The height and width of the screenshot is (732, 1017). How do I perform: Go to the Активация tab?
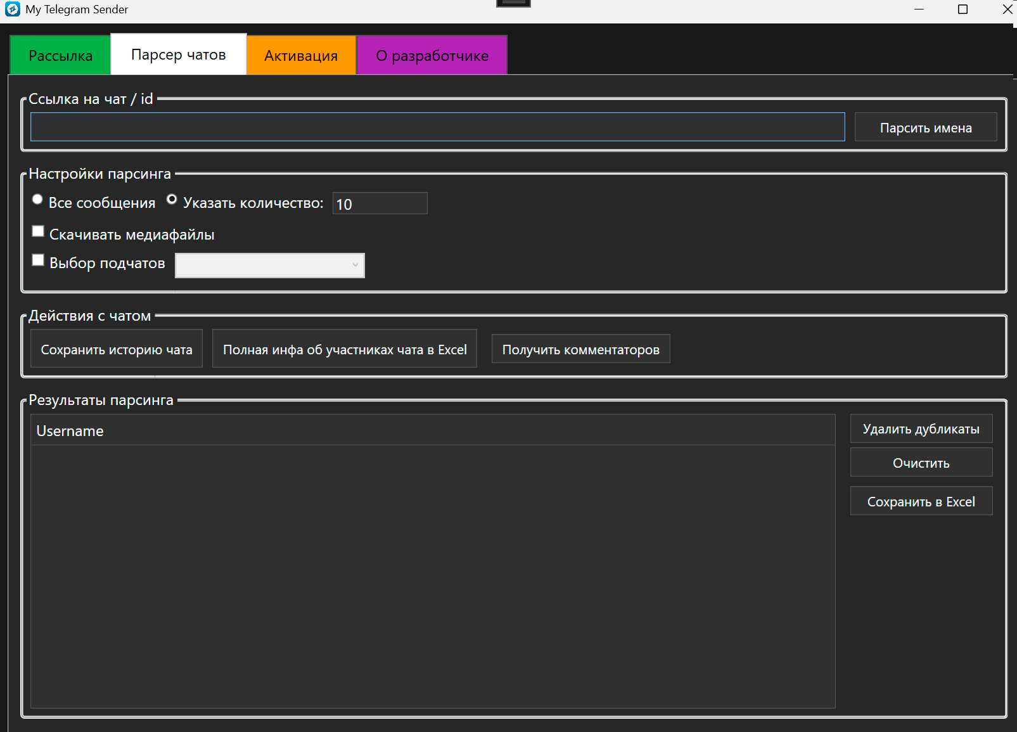(x=301, y=56)
